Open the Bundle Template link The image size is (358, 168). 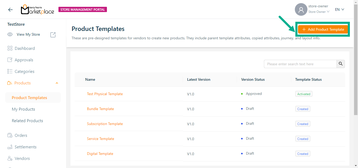100,109
